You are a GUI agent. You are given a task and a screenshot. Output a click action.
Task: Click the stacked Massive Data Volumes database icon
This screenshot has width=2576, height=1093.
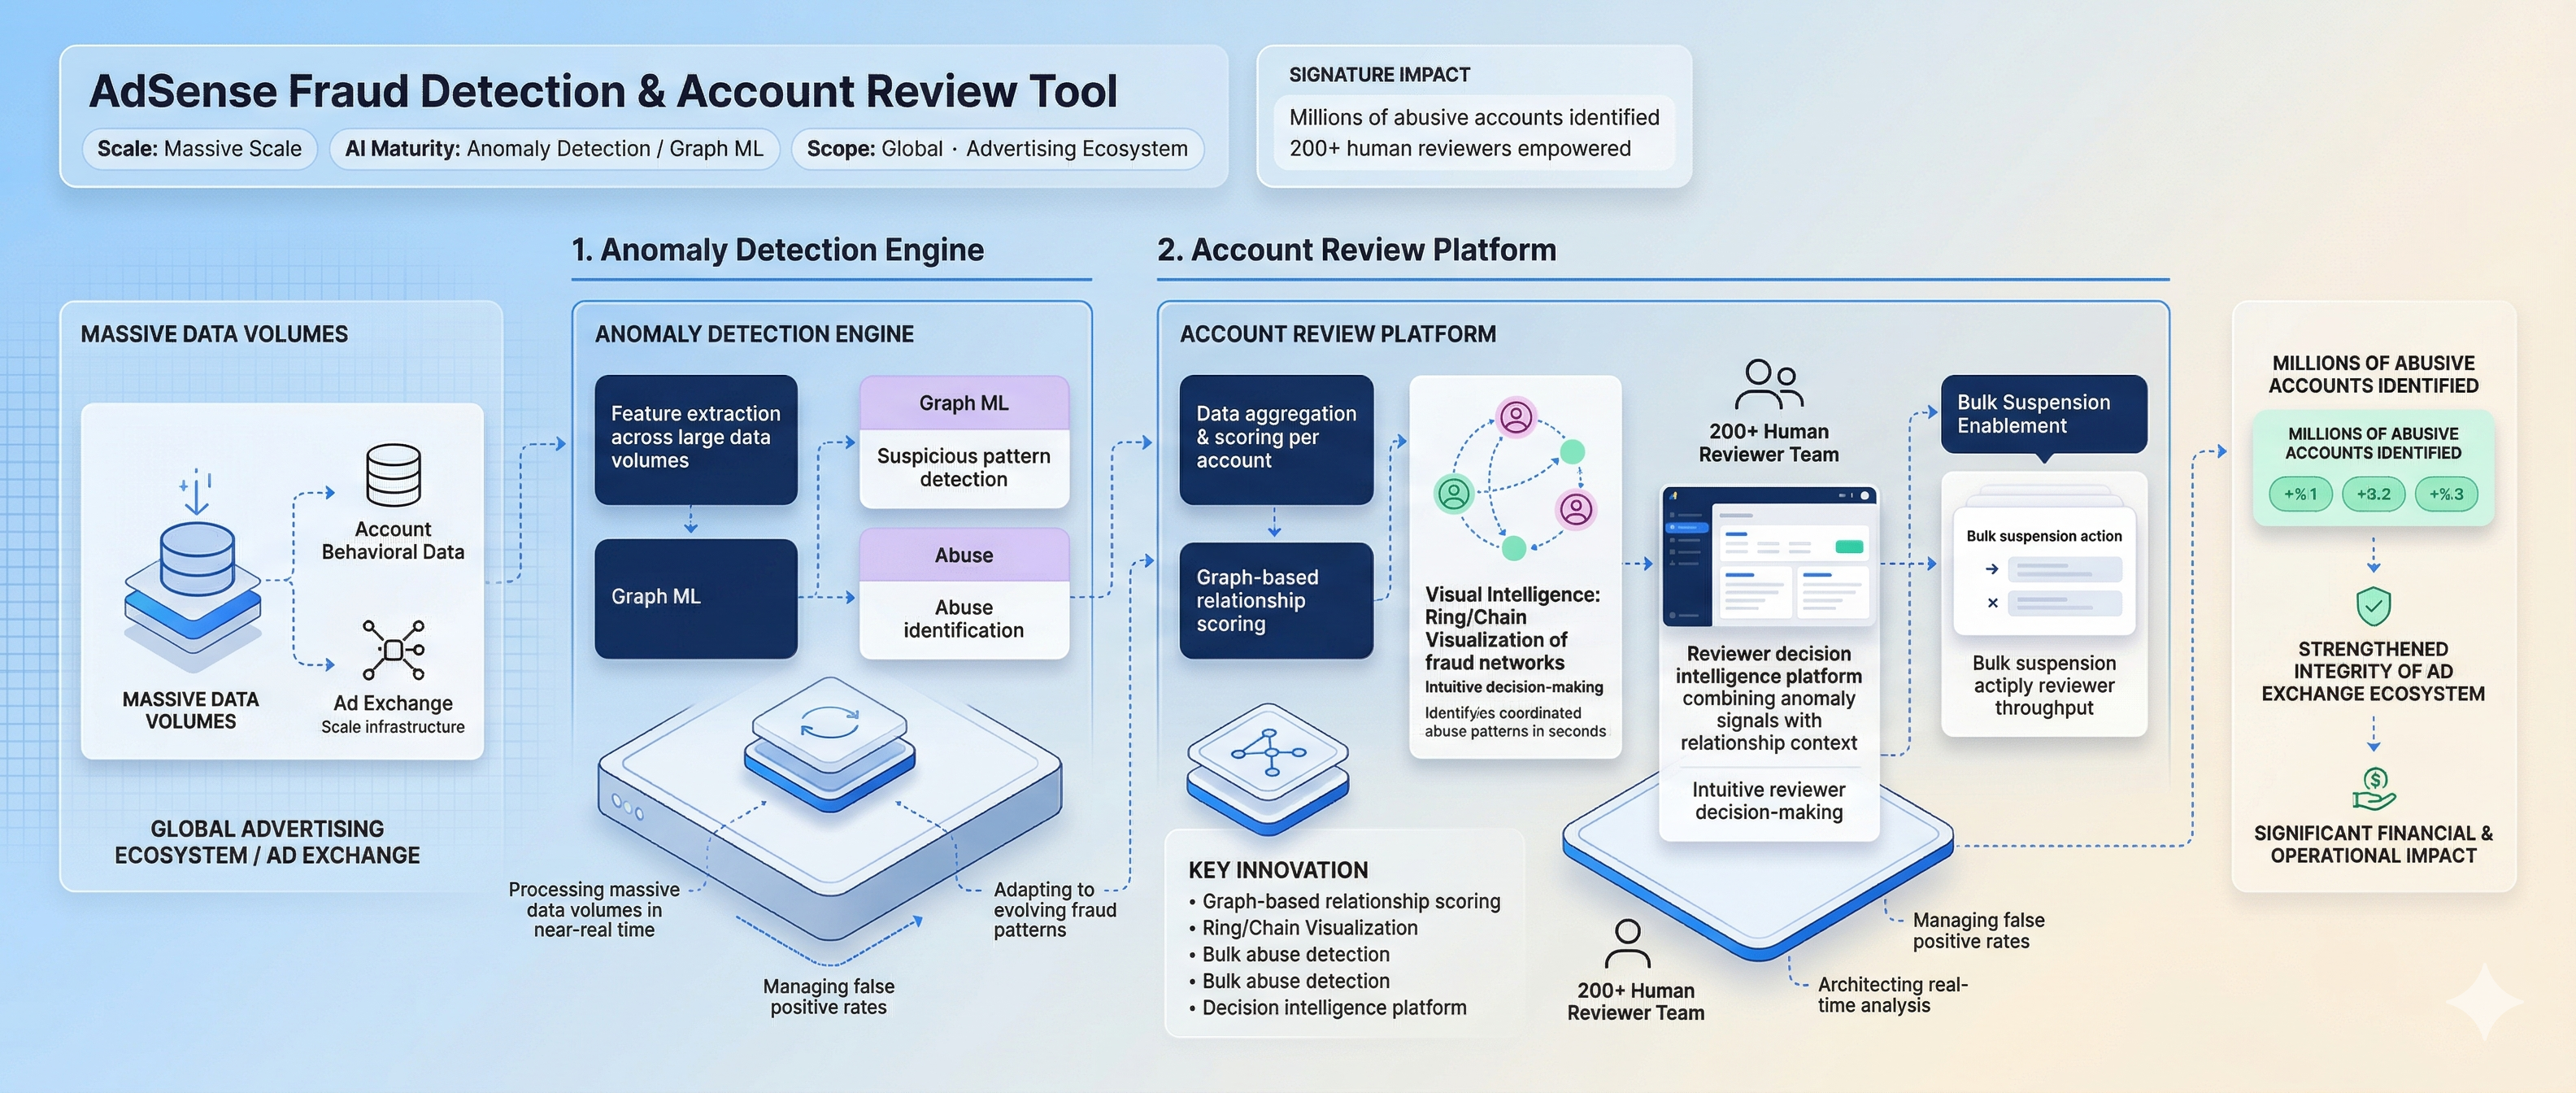click(193, 598)
